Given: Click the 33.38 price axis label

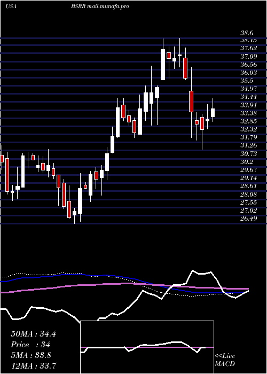Looking at the screenshot, I should [249, 113].
